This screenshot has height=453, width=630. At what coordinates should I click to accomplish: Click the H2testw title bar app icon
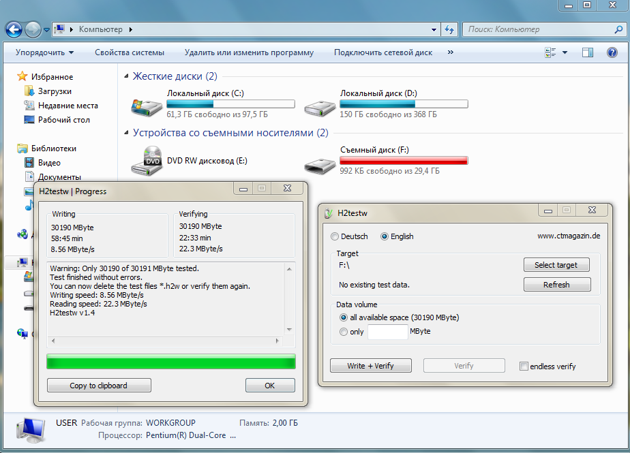click(x=328, y=213)
